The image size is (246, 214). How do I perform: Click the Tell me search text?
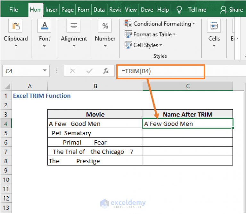[x=197, y=10]
